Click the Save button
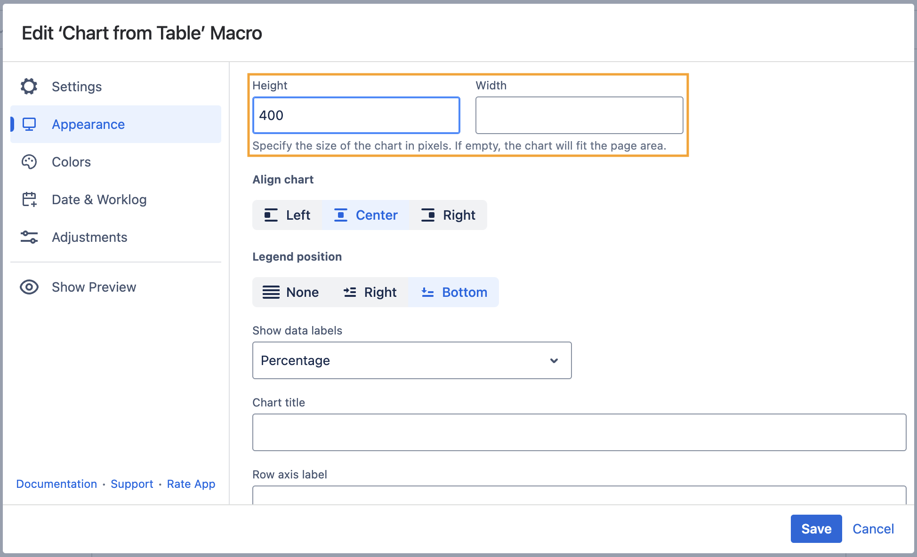Screen dimensions: 917x557 [x=816, y=529]
